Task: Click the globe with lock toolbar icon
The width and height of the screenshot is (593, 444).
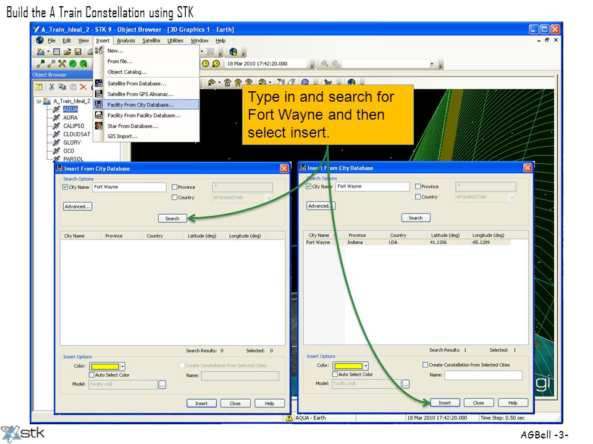Action: [x=233, y=52]
